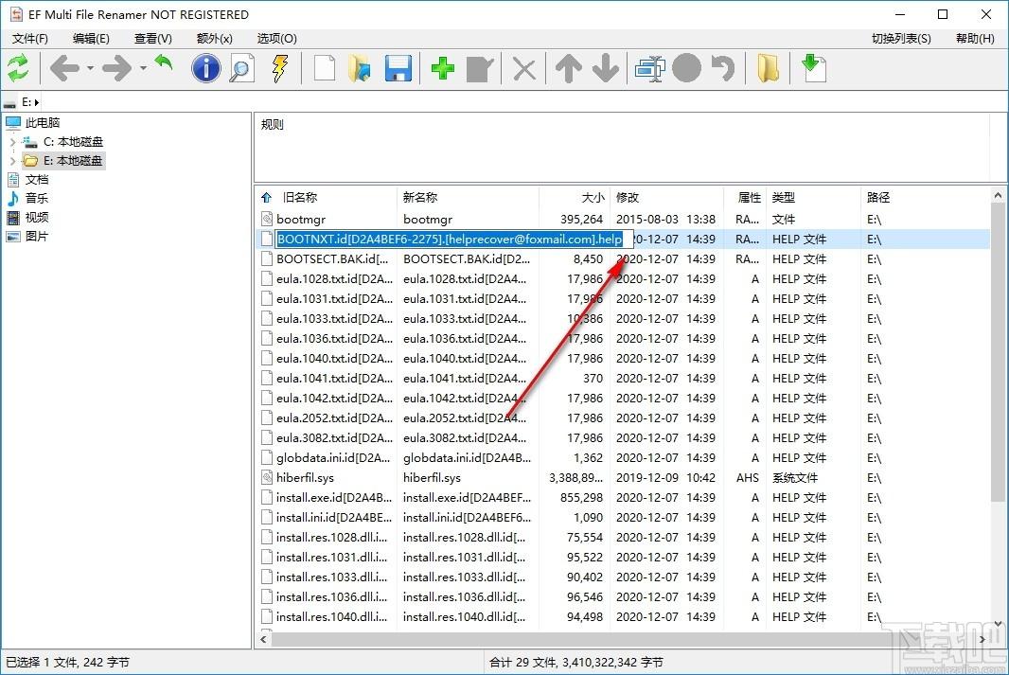Click the rename text-field icon

650,68
